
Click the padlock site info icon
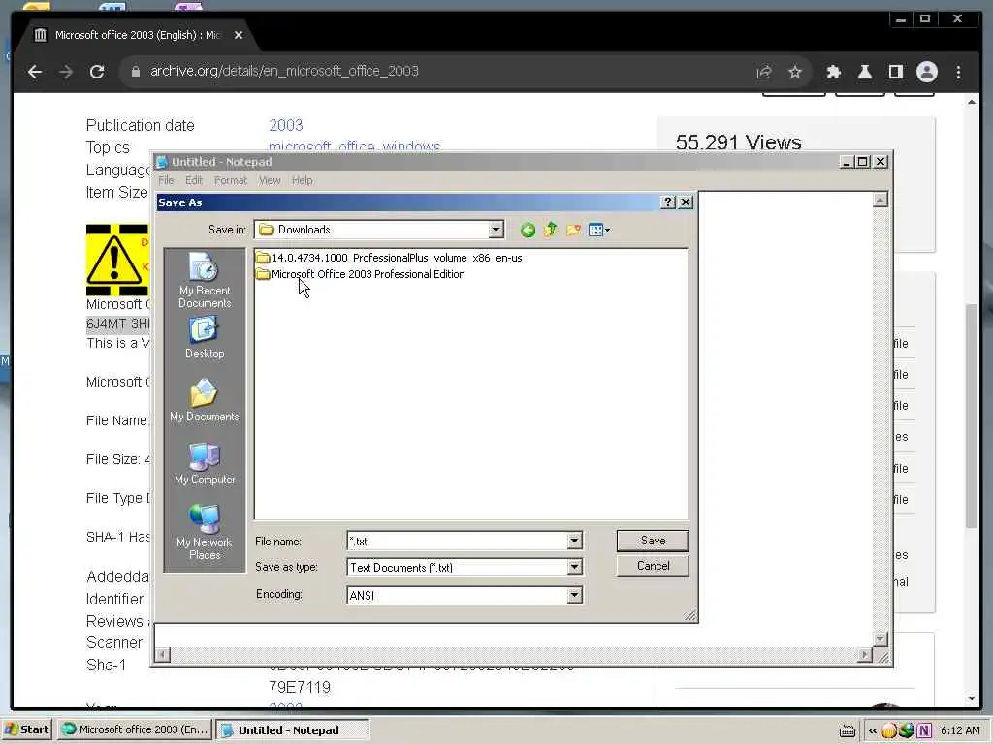(x=135, y=72)
